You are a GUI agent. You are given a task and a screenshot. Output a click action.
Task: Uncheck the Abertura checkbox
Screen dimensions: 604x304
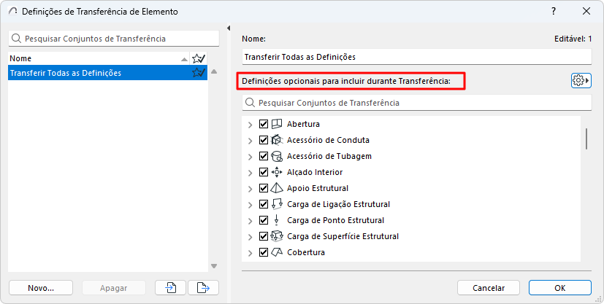coord(264,124)
